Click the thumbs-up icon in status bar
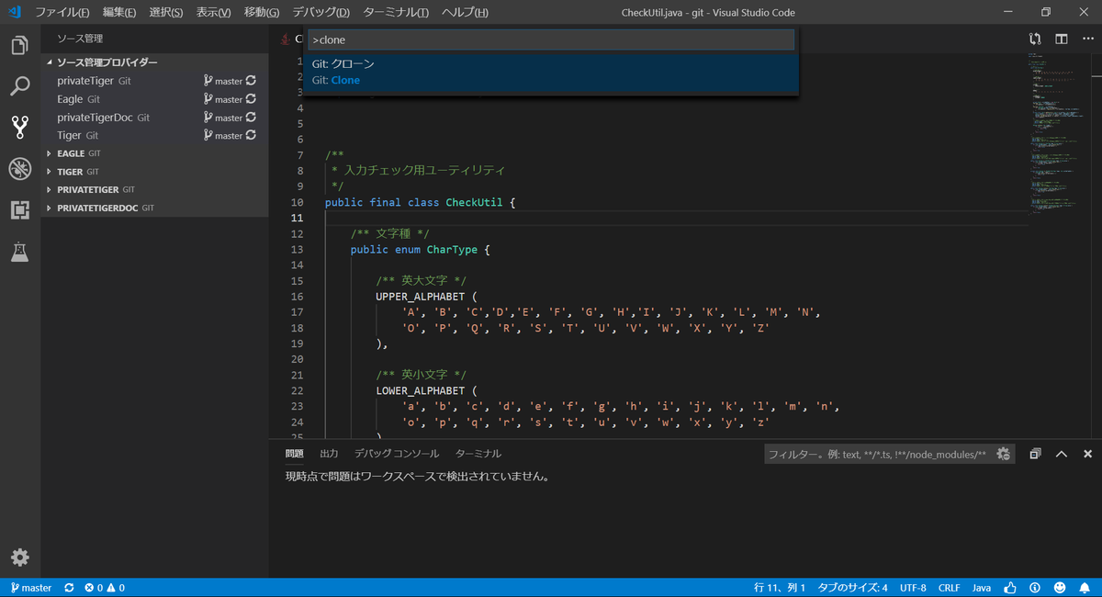 1010,588
